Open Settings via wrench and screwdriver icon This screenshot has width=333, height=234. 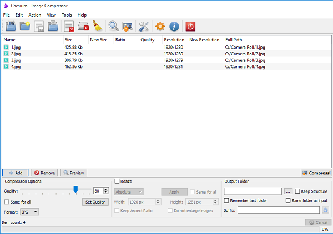click(x=144, y=26)
